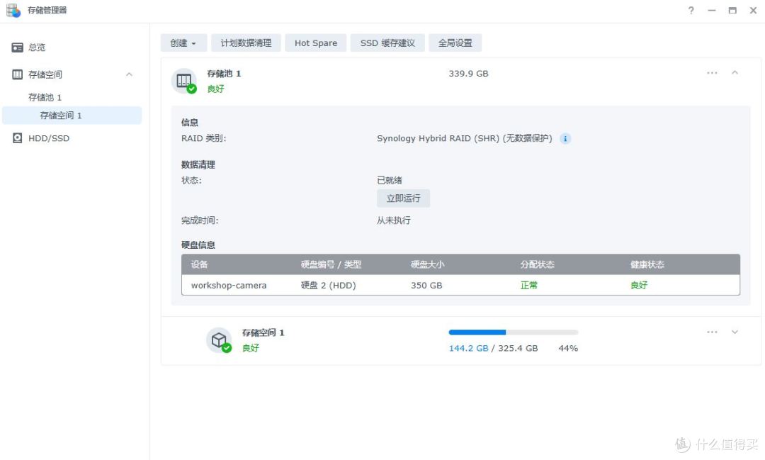The height and width of the screenshot is (460, 765).
Task: Click the 存储空间 sidebar icon
Action: pos(18,74)
